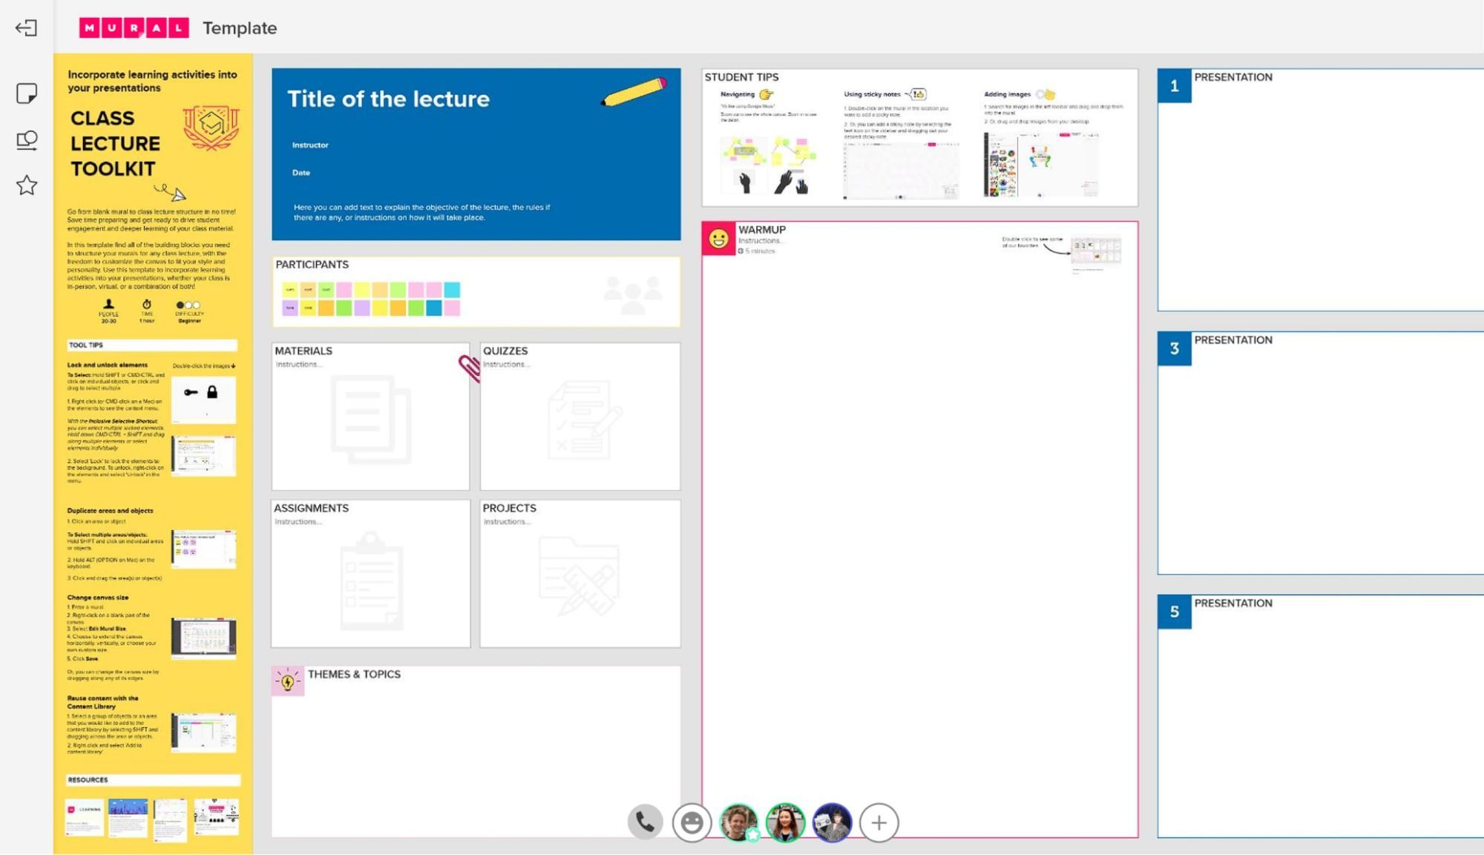Open reactions with the smiley face icon

(x=692, y=822)
